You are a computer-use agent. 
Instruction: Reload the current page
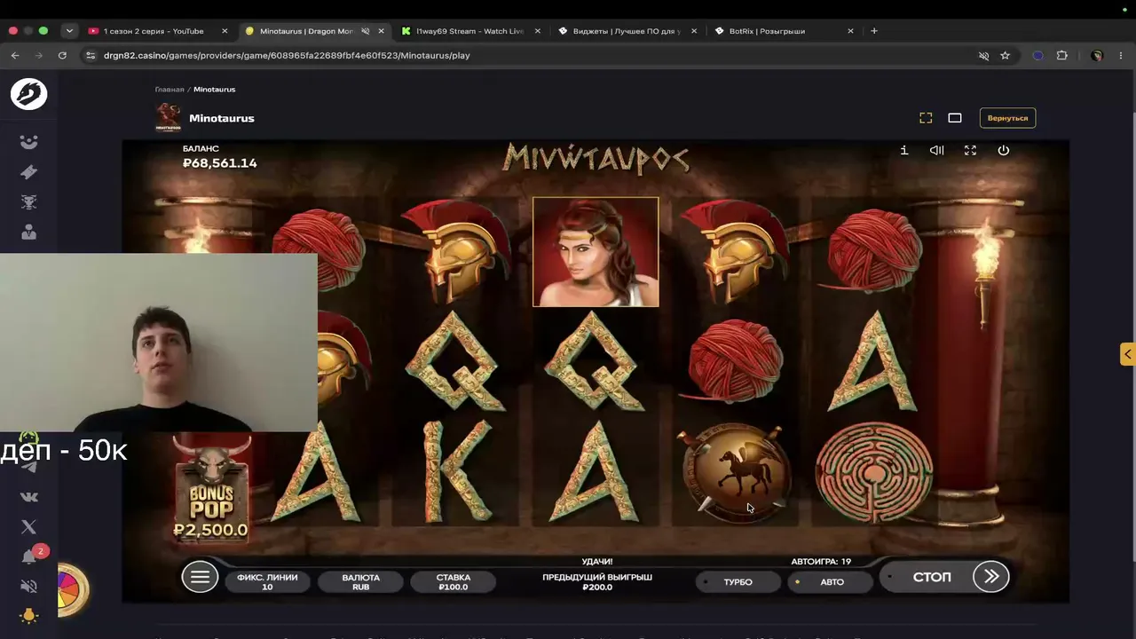(62, 55)
